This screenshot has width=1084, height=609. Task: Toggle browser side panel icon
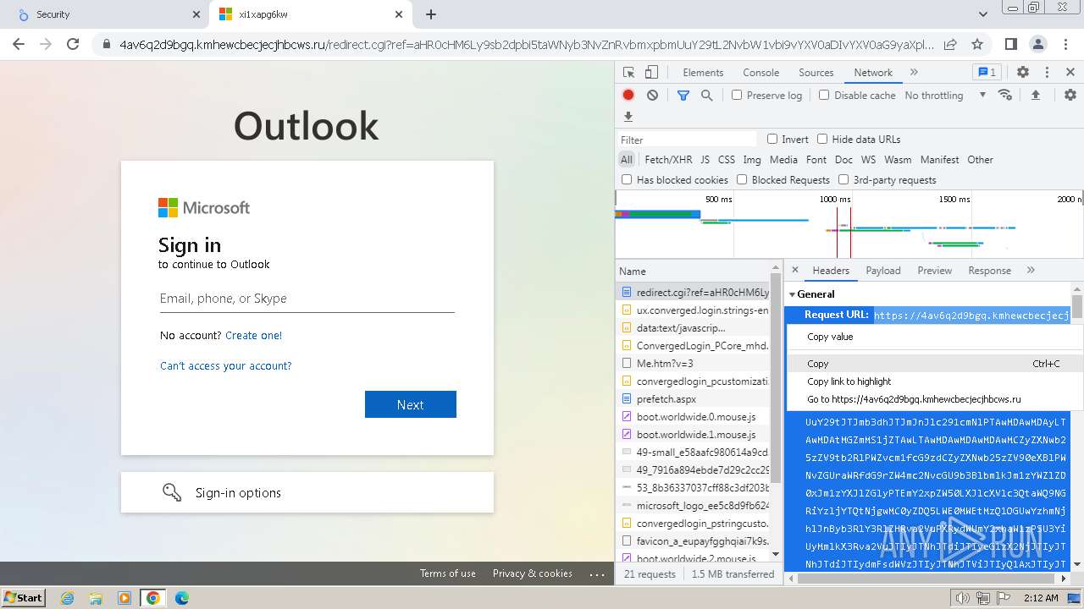(1010, 44)
